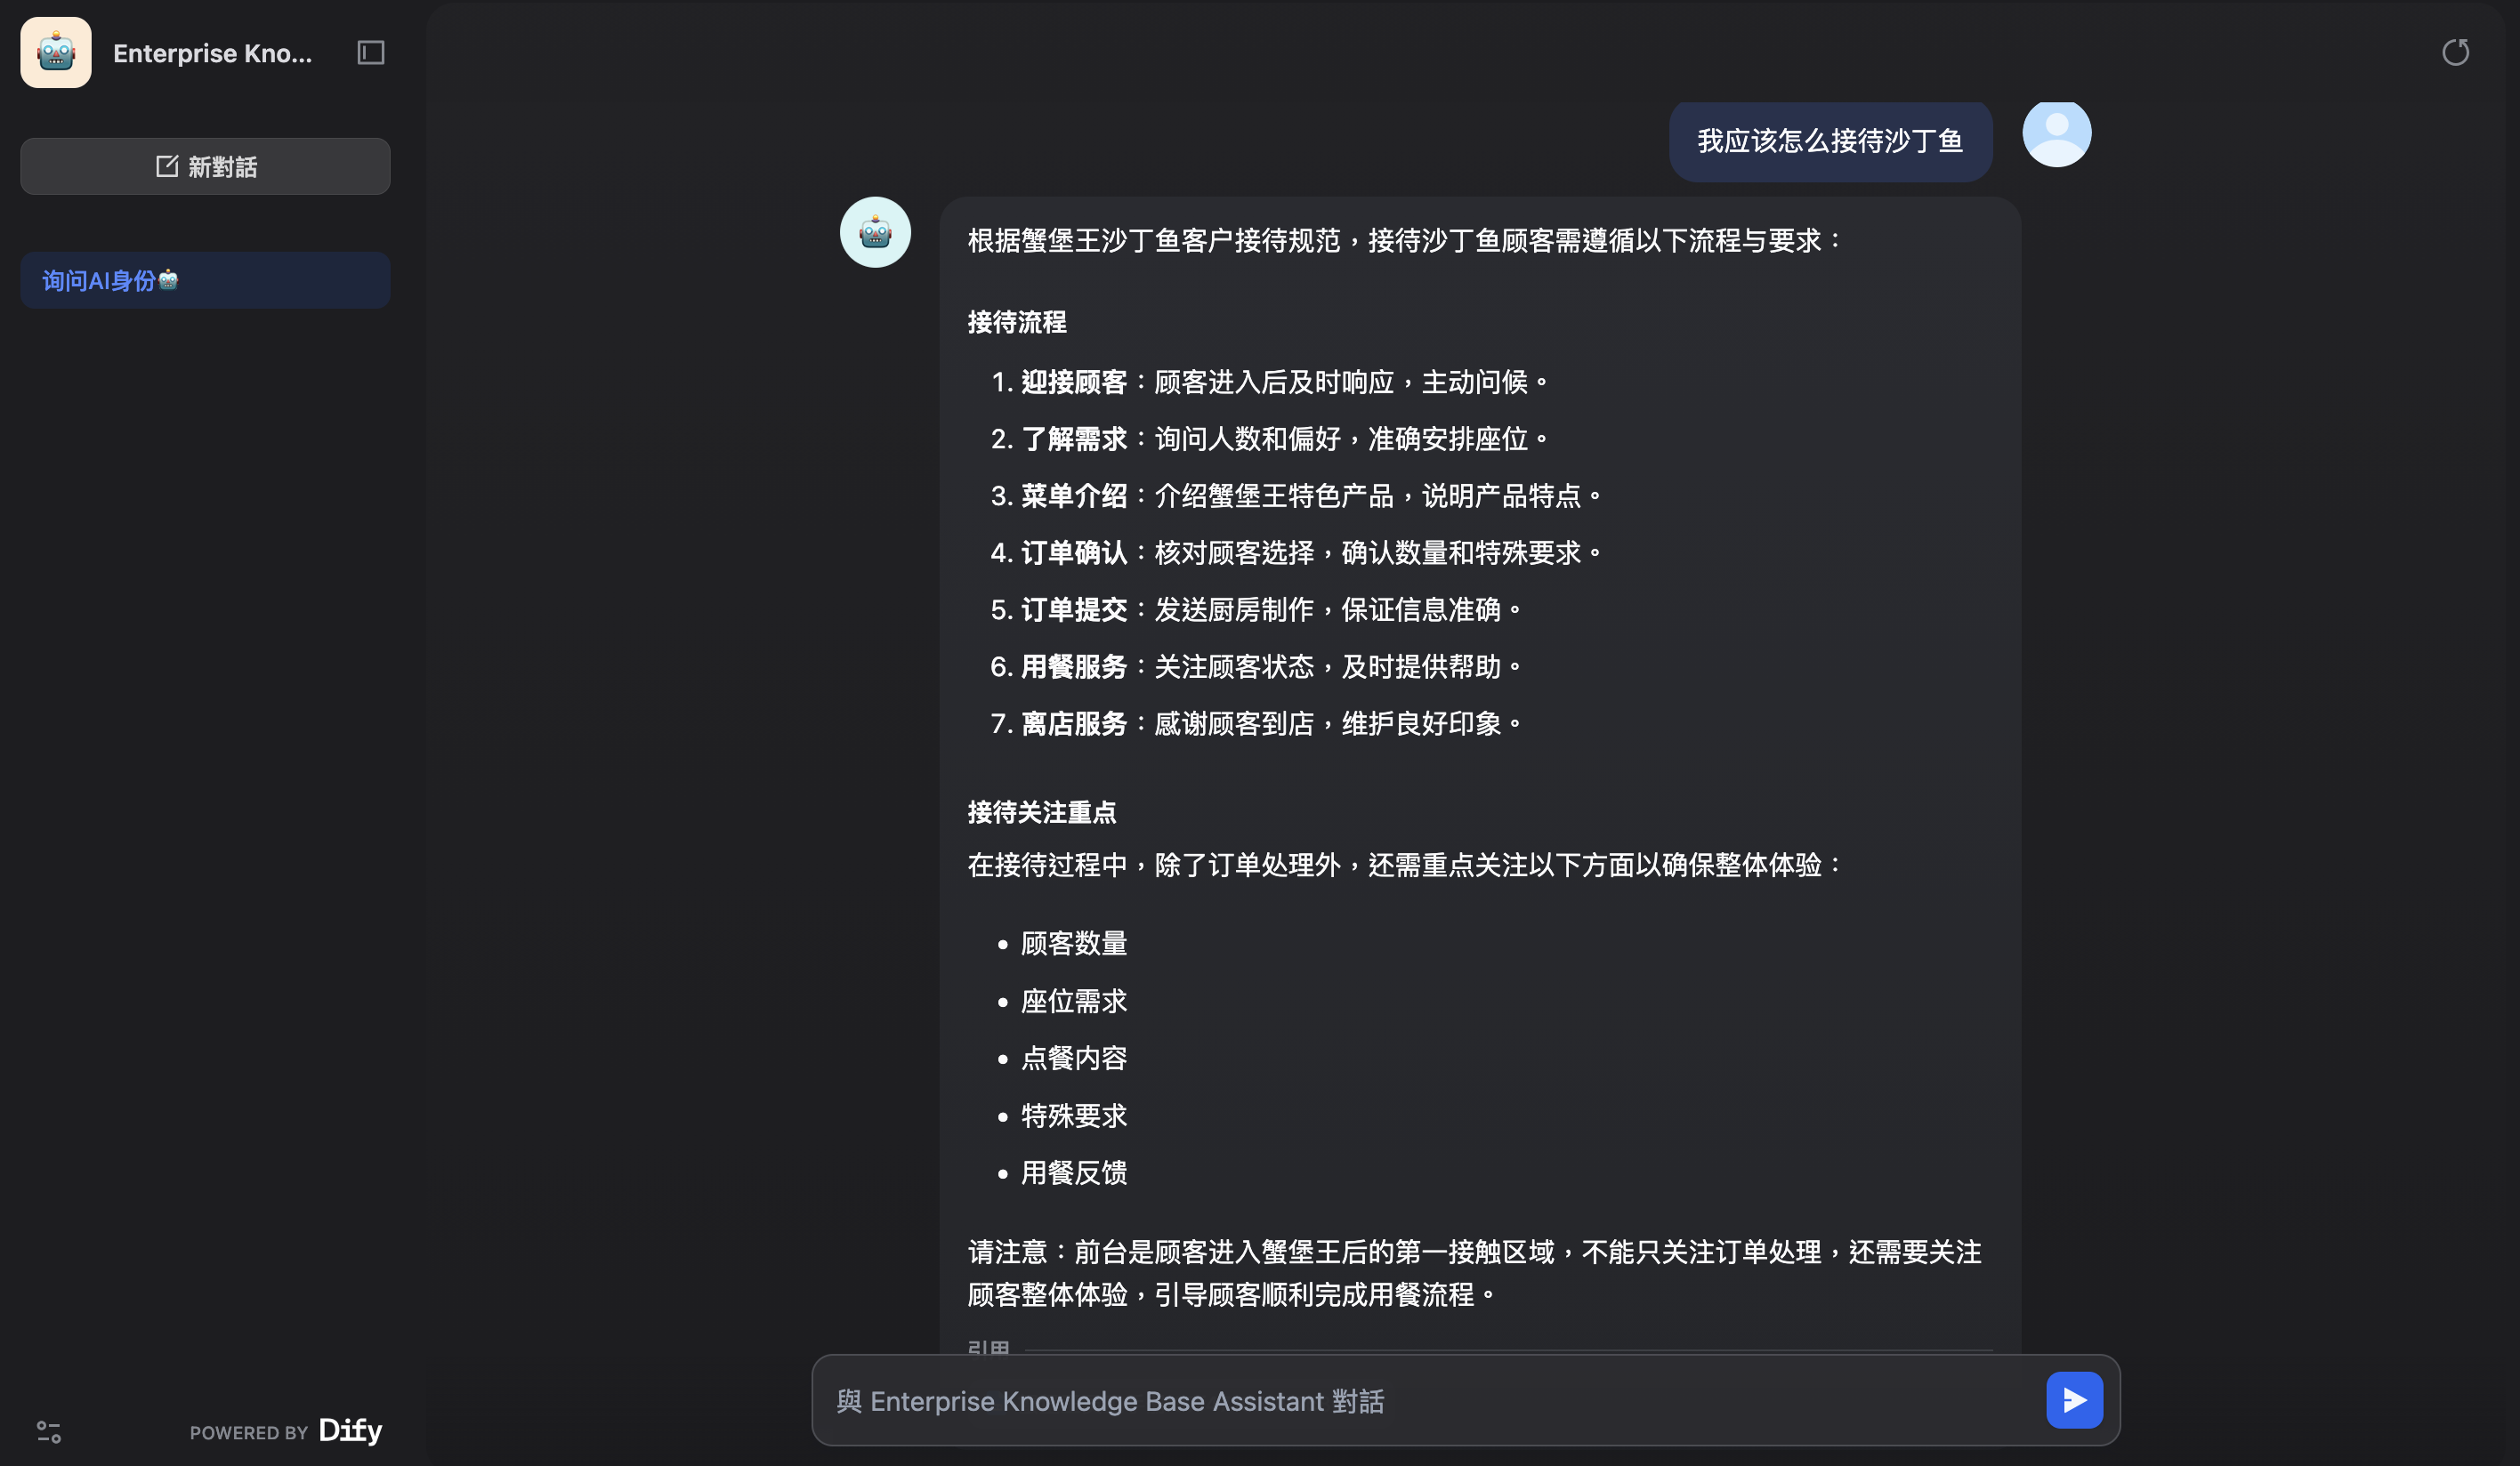Screen dimensions: 2520x1466
Task: Click the 接待关注重点 heading
Action: coord(1042,812)
